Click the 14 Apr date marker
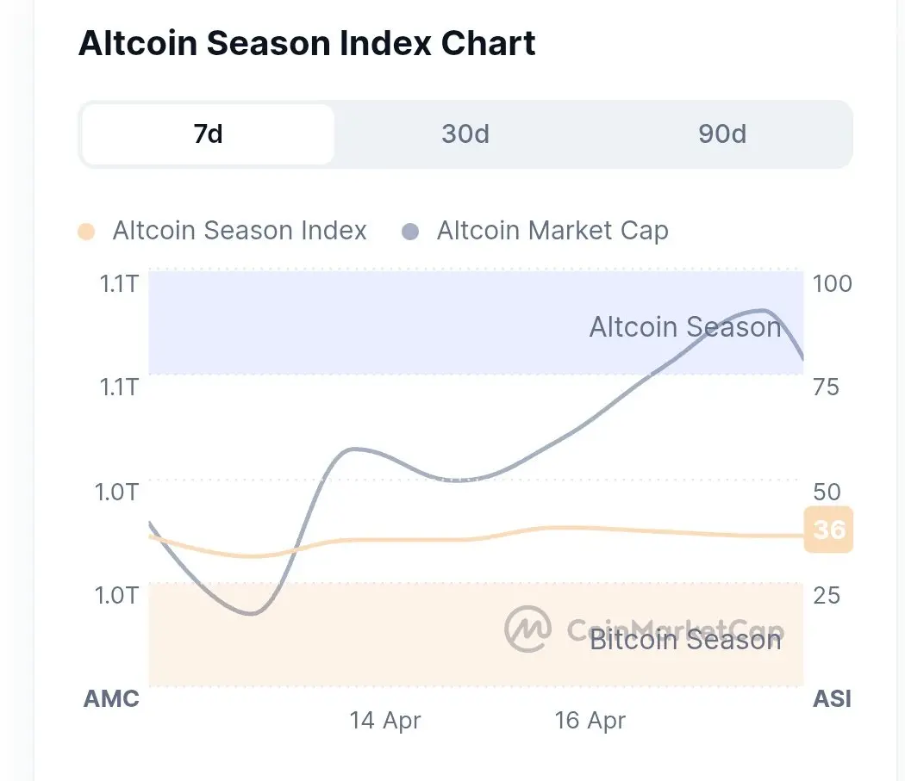Screen dimensions: 905x781 pos(385,720)
